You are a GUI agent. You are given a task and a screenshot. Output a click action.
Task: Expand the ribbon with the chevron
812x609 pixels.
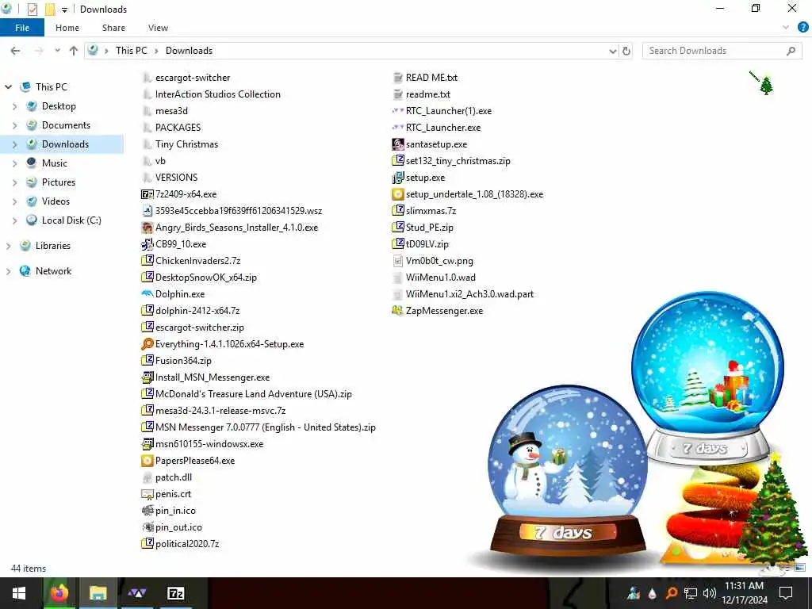click(786, 28)
